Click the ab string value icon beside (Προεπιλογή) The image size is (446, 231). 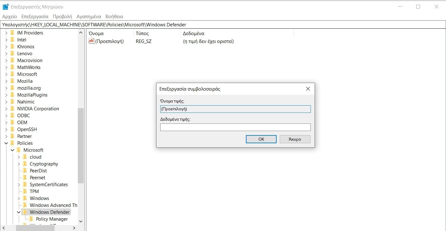pos(91,41)
